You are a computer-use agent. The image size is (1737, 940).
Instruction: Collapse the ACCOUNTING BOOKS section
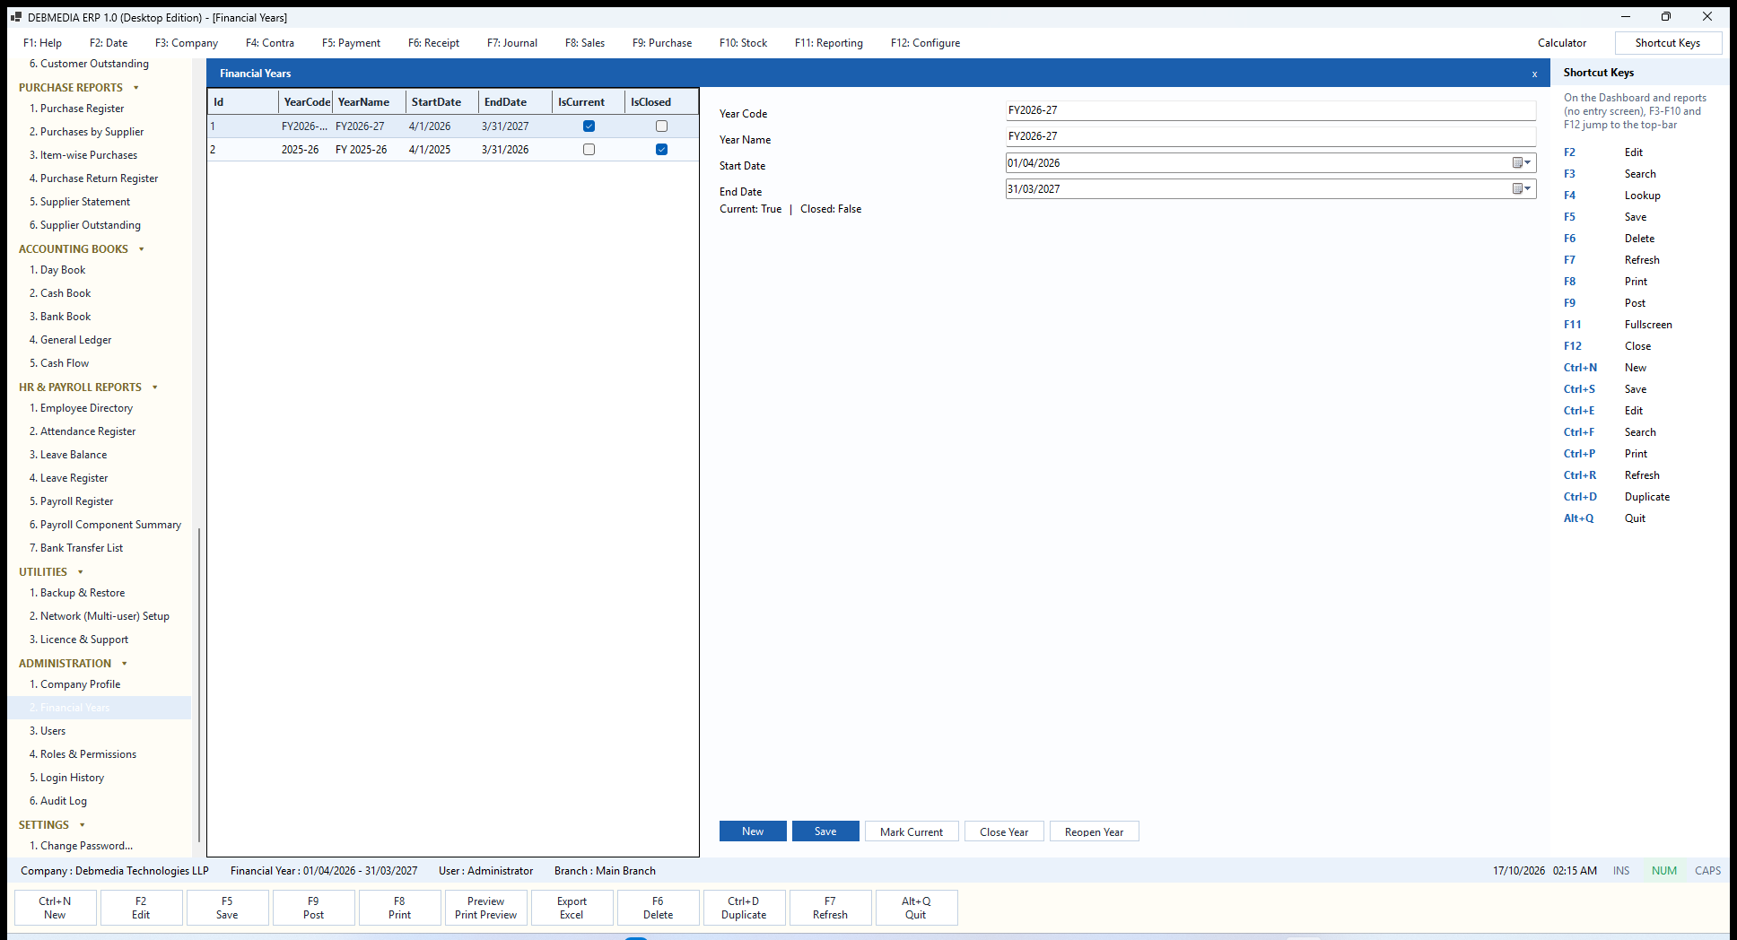pyautogui.click(x=142, y=249)
